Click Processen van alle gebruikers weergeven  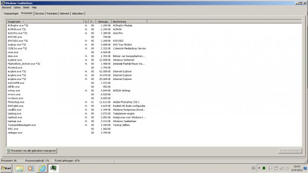pyautogui.click(x=32, y=151)
